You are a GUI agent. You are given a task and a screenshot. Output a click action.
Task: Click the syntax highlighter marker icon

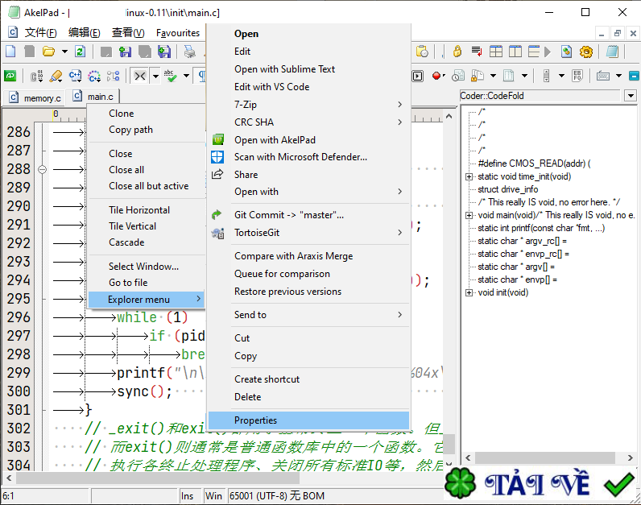pos(56,76)
